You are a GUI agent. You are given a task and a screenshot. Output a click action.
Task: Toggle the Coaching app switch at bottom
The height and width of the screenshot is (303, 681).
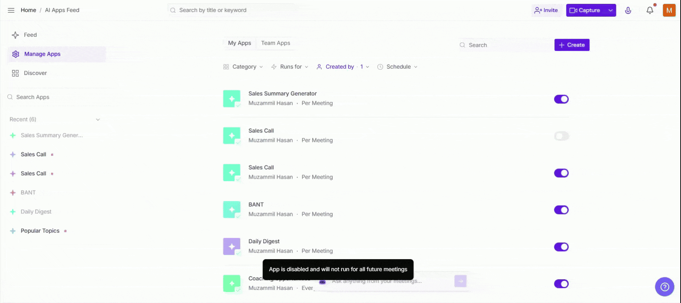point(561,284)
